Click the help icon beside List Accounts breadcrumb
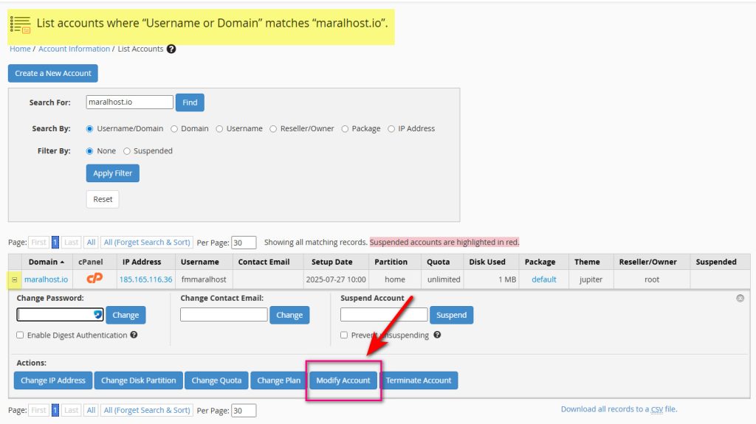 pos(171,49)
